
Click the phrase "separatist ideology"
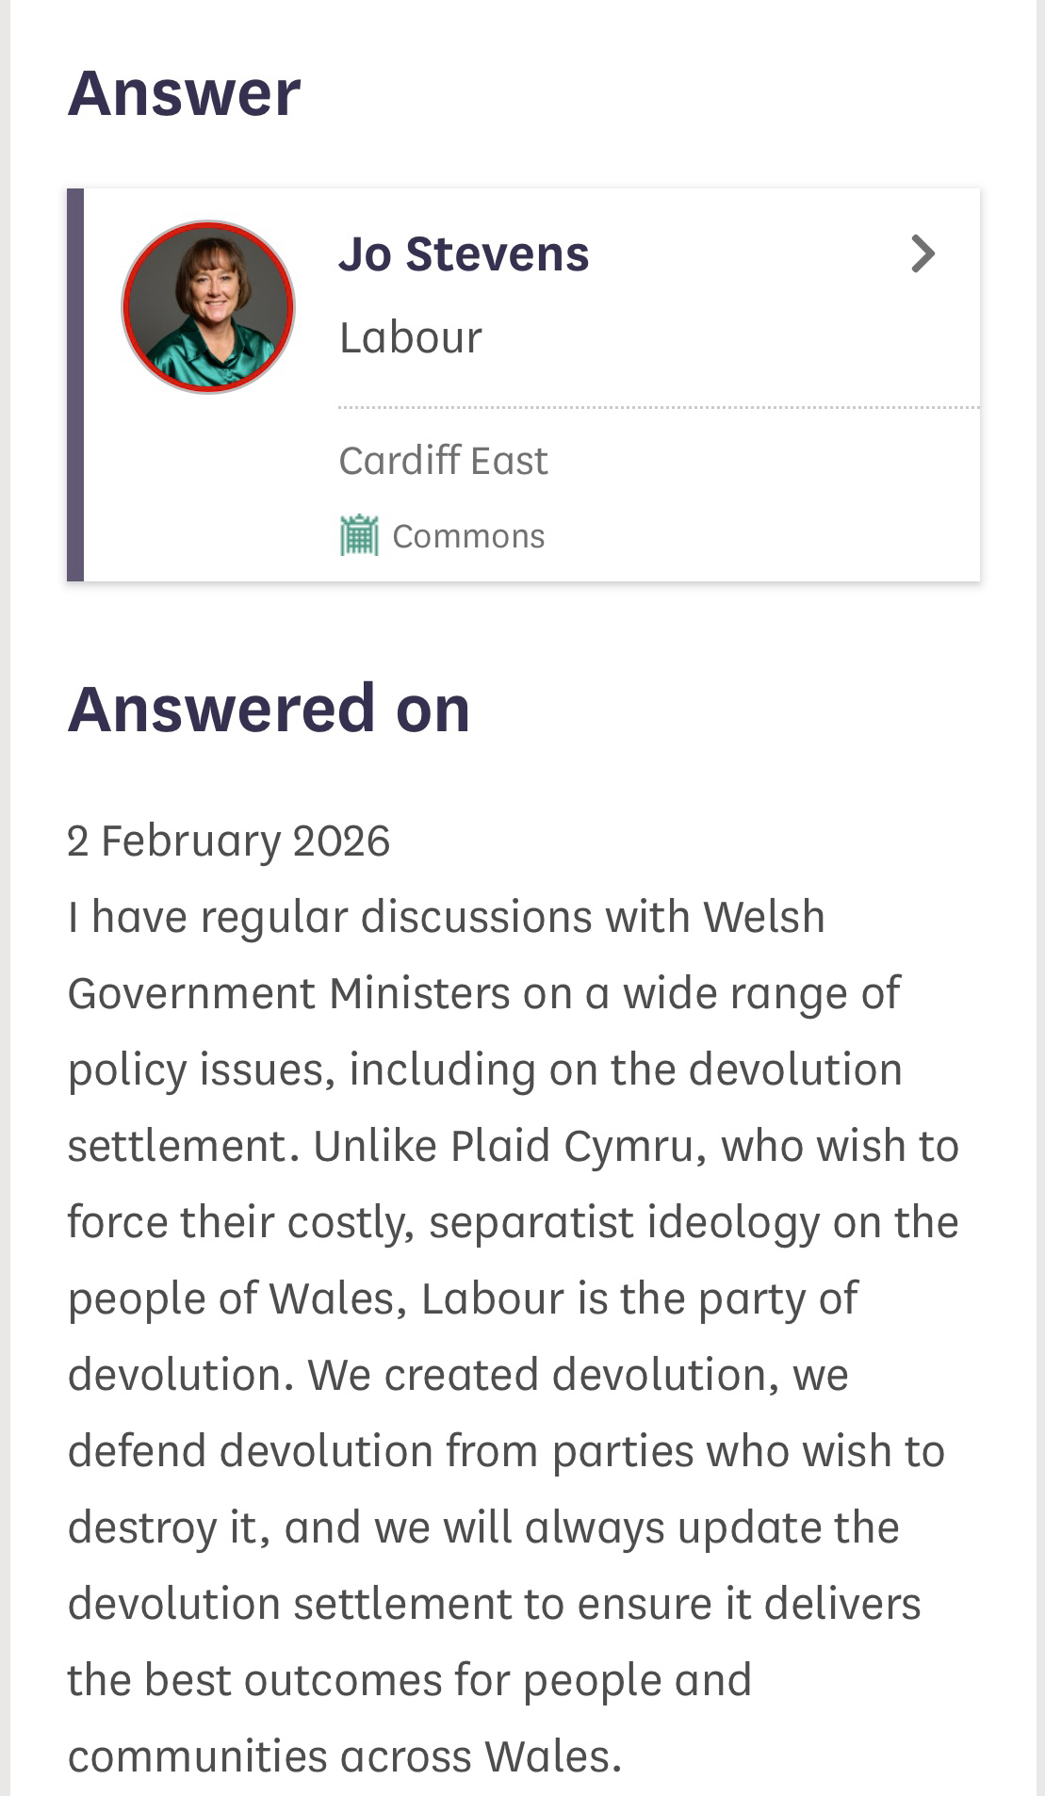624,1222
